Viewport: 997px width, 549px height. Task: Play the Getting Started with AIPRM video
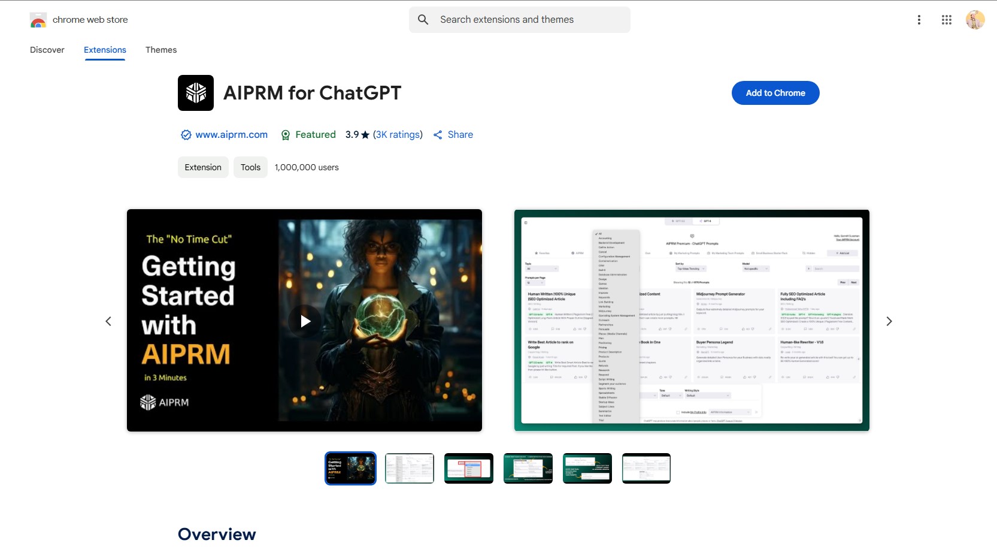pyautogui.click(x=305, y=321)
